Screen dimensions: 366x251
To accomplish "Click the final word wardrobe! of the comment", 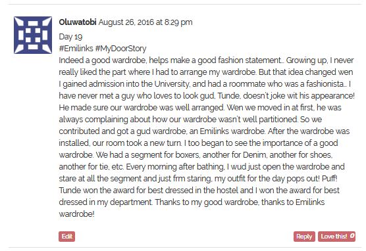I will 76,214.
